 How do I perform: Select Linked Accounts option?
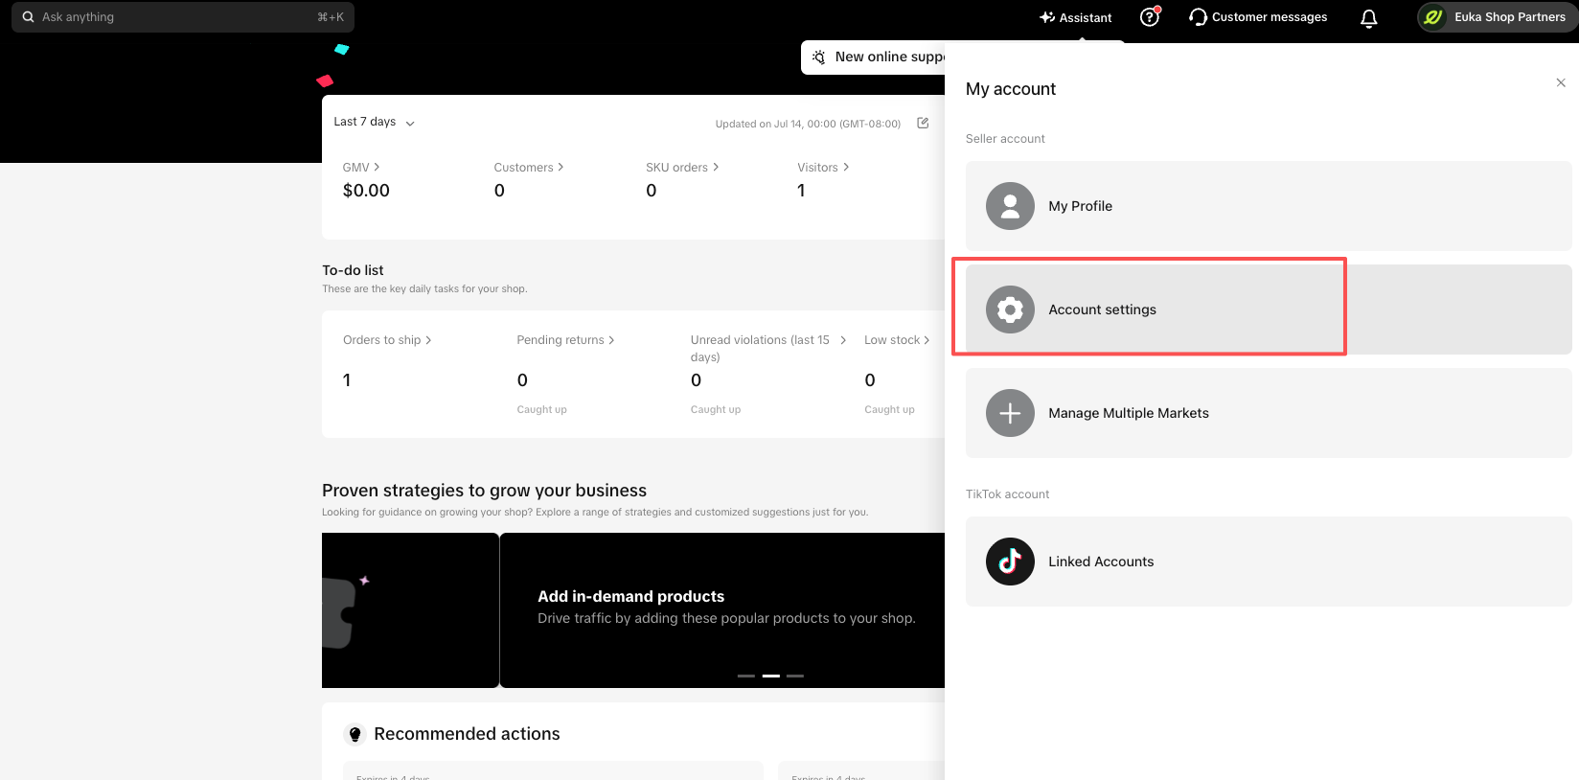point(1269,562)
